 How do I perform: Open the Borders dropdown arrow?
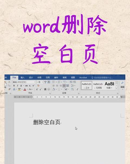[61, 89]
